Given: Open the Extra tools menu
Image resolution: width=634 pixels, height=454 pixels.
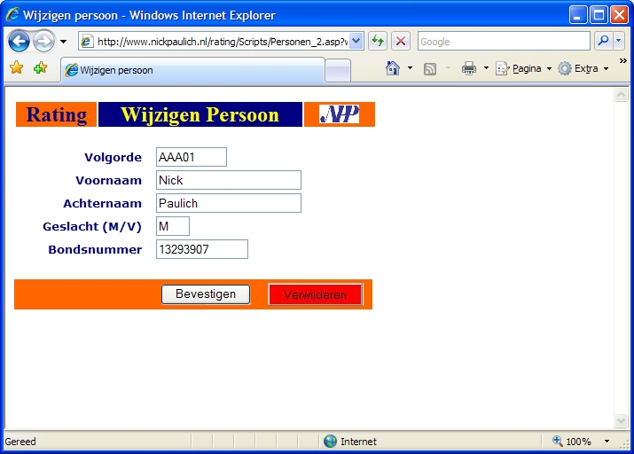Looking at the screenshot, I should [585, 69].
